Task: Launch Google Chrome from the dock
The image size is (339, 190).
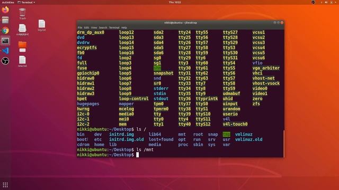Action: pyautogui.click(x=5, y=31)
